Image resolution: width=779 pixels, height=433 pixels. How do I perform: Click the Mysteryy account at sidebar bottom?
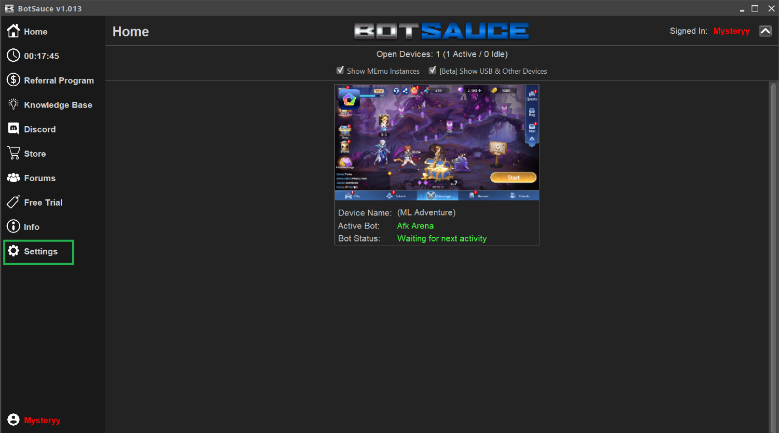click(42, 421)
